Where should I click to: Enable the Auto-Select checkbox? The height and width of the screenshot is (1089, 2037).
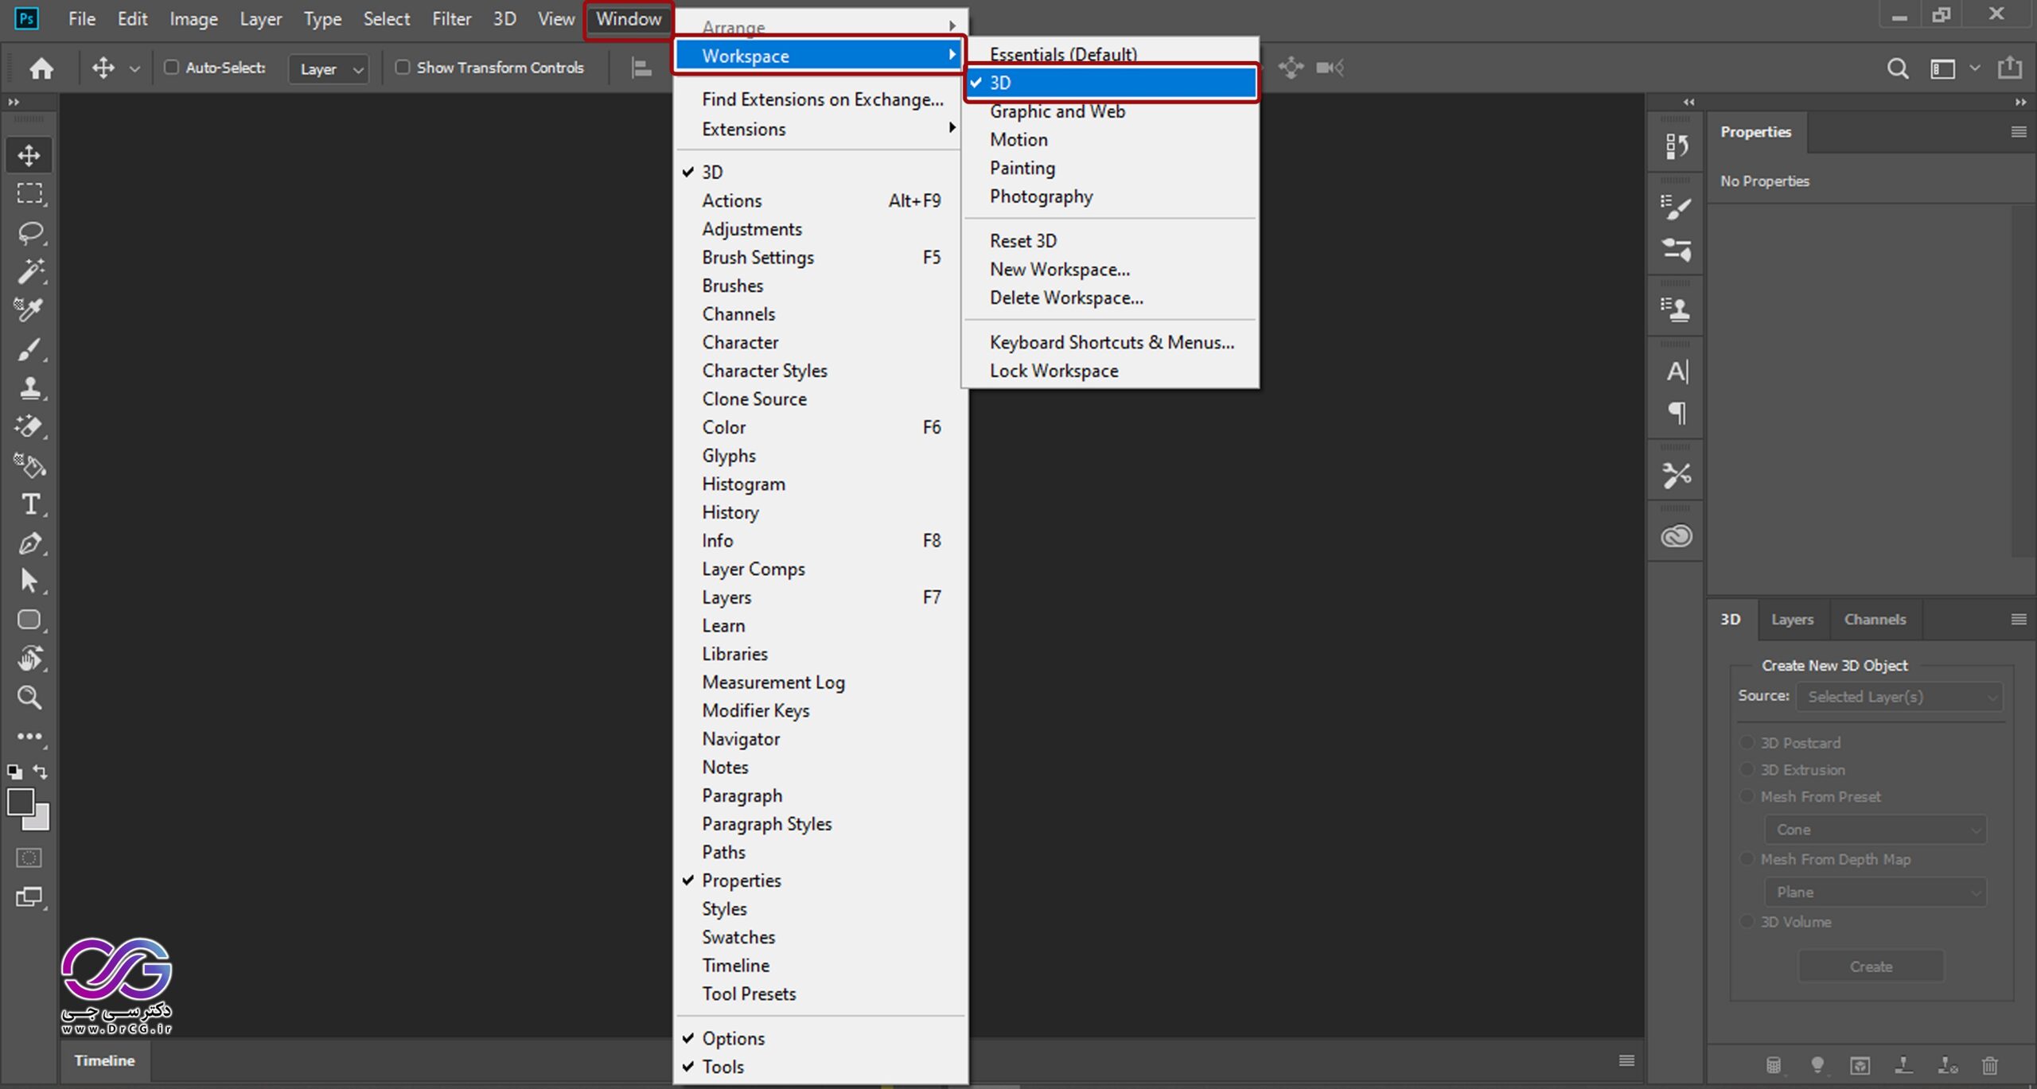171,68
